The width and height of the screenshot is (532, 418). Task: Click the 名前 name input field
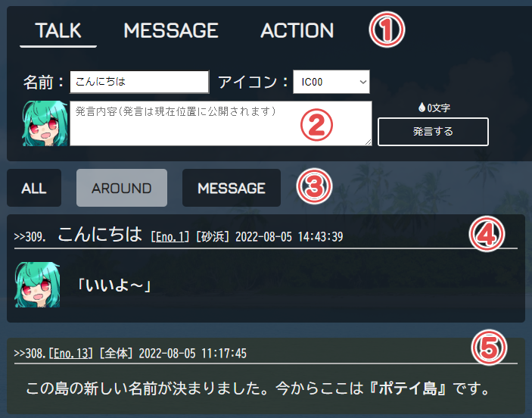point(139,82)
